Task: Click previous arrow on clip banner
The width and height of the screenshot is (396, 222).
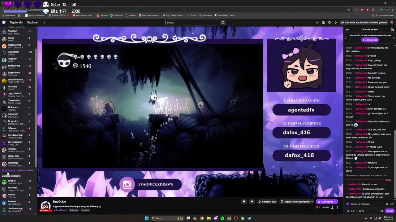Action: [x=346, y=38]
